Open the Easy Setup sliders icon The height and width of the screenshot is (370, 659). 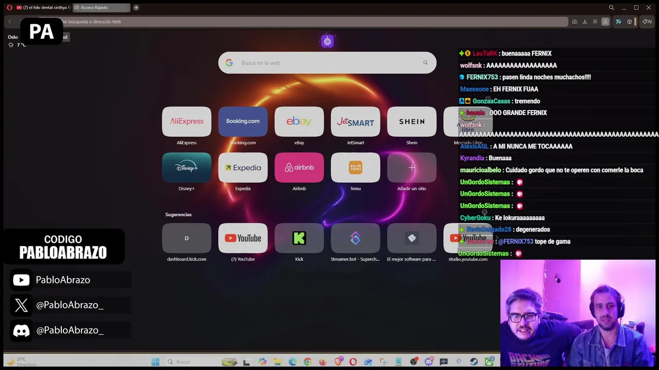pyautogui.click(x=595, y=22)
